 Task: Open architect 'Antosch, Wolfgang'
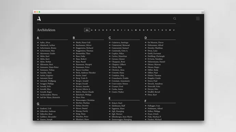coord(48,81)
